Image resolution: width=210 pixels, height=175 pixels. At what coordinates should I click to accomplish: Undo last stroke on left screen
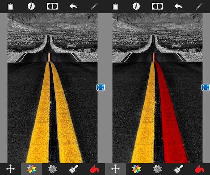tap(74, 6)
